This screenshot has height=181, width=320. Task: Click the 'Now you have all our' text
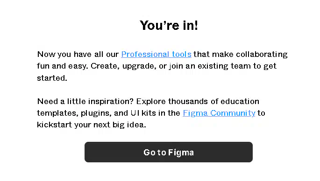point(78,54)
